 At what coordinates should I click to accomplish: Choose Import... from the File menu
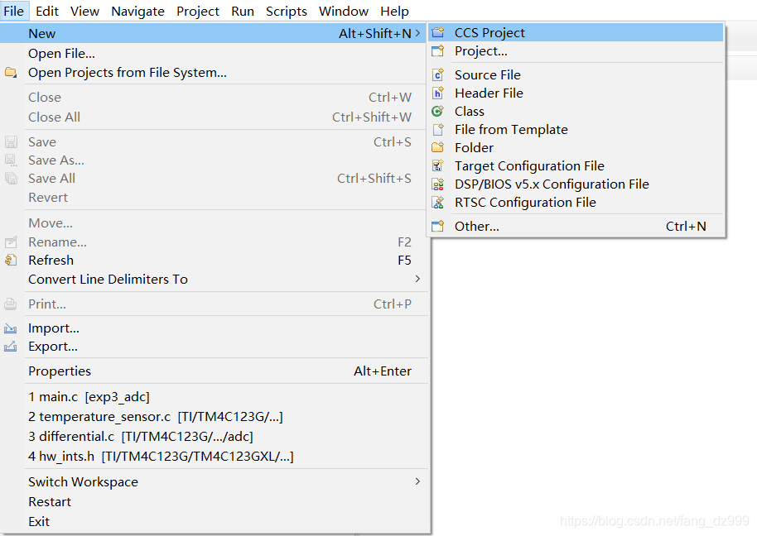coord(215,328)
